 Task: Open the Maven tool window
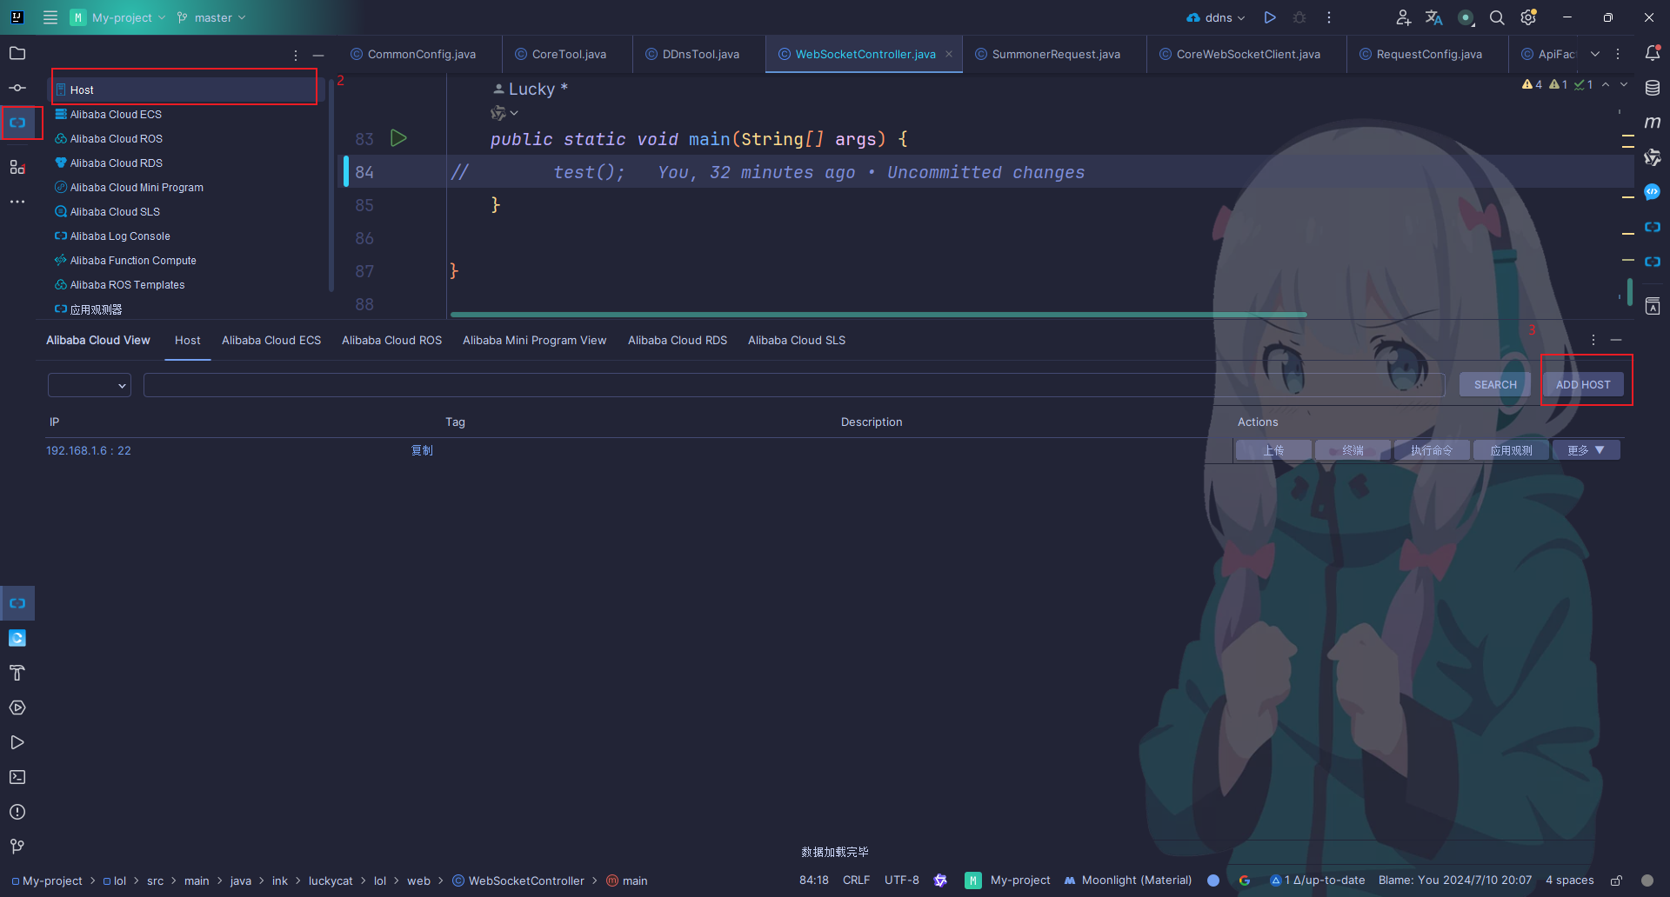tap(1653, 123)
